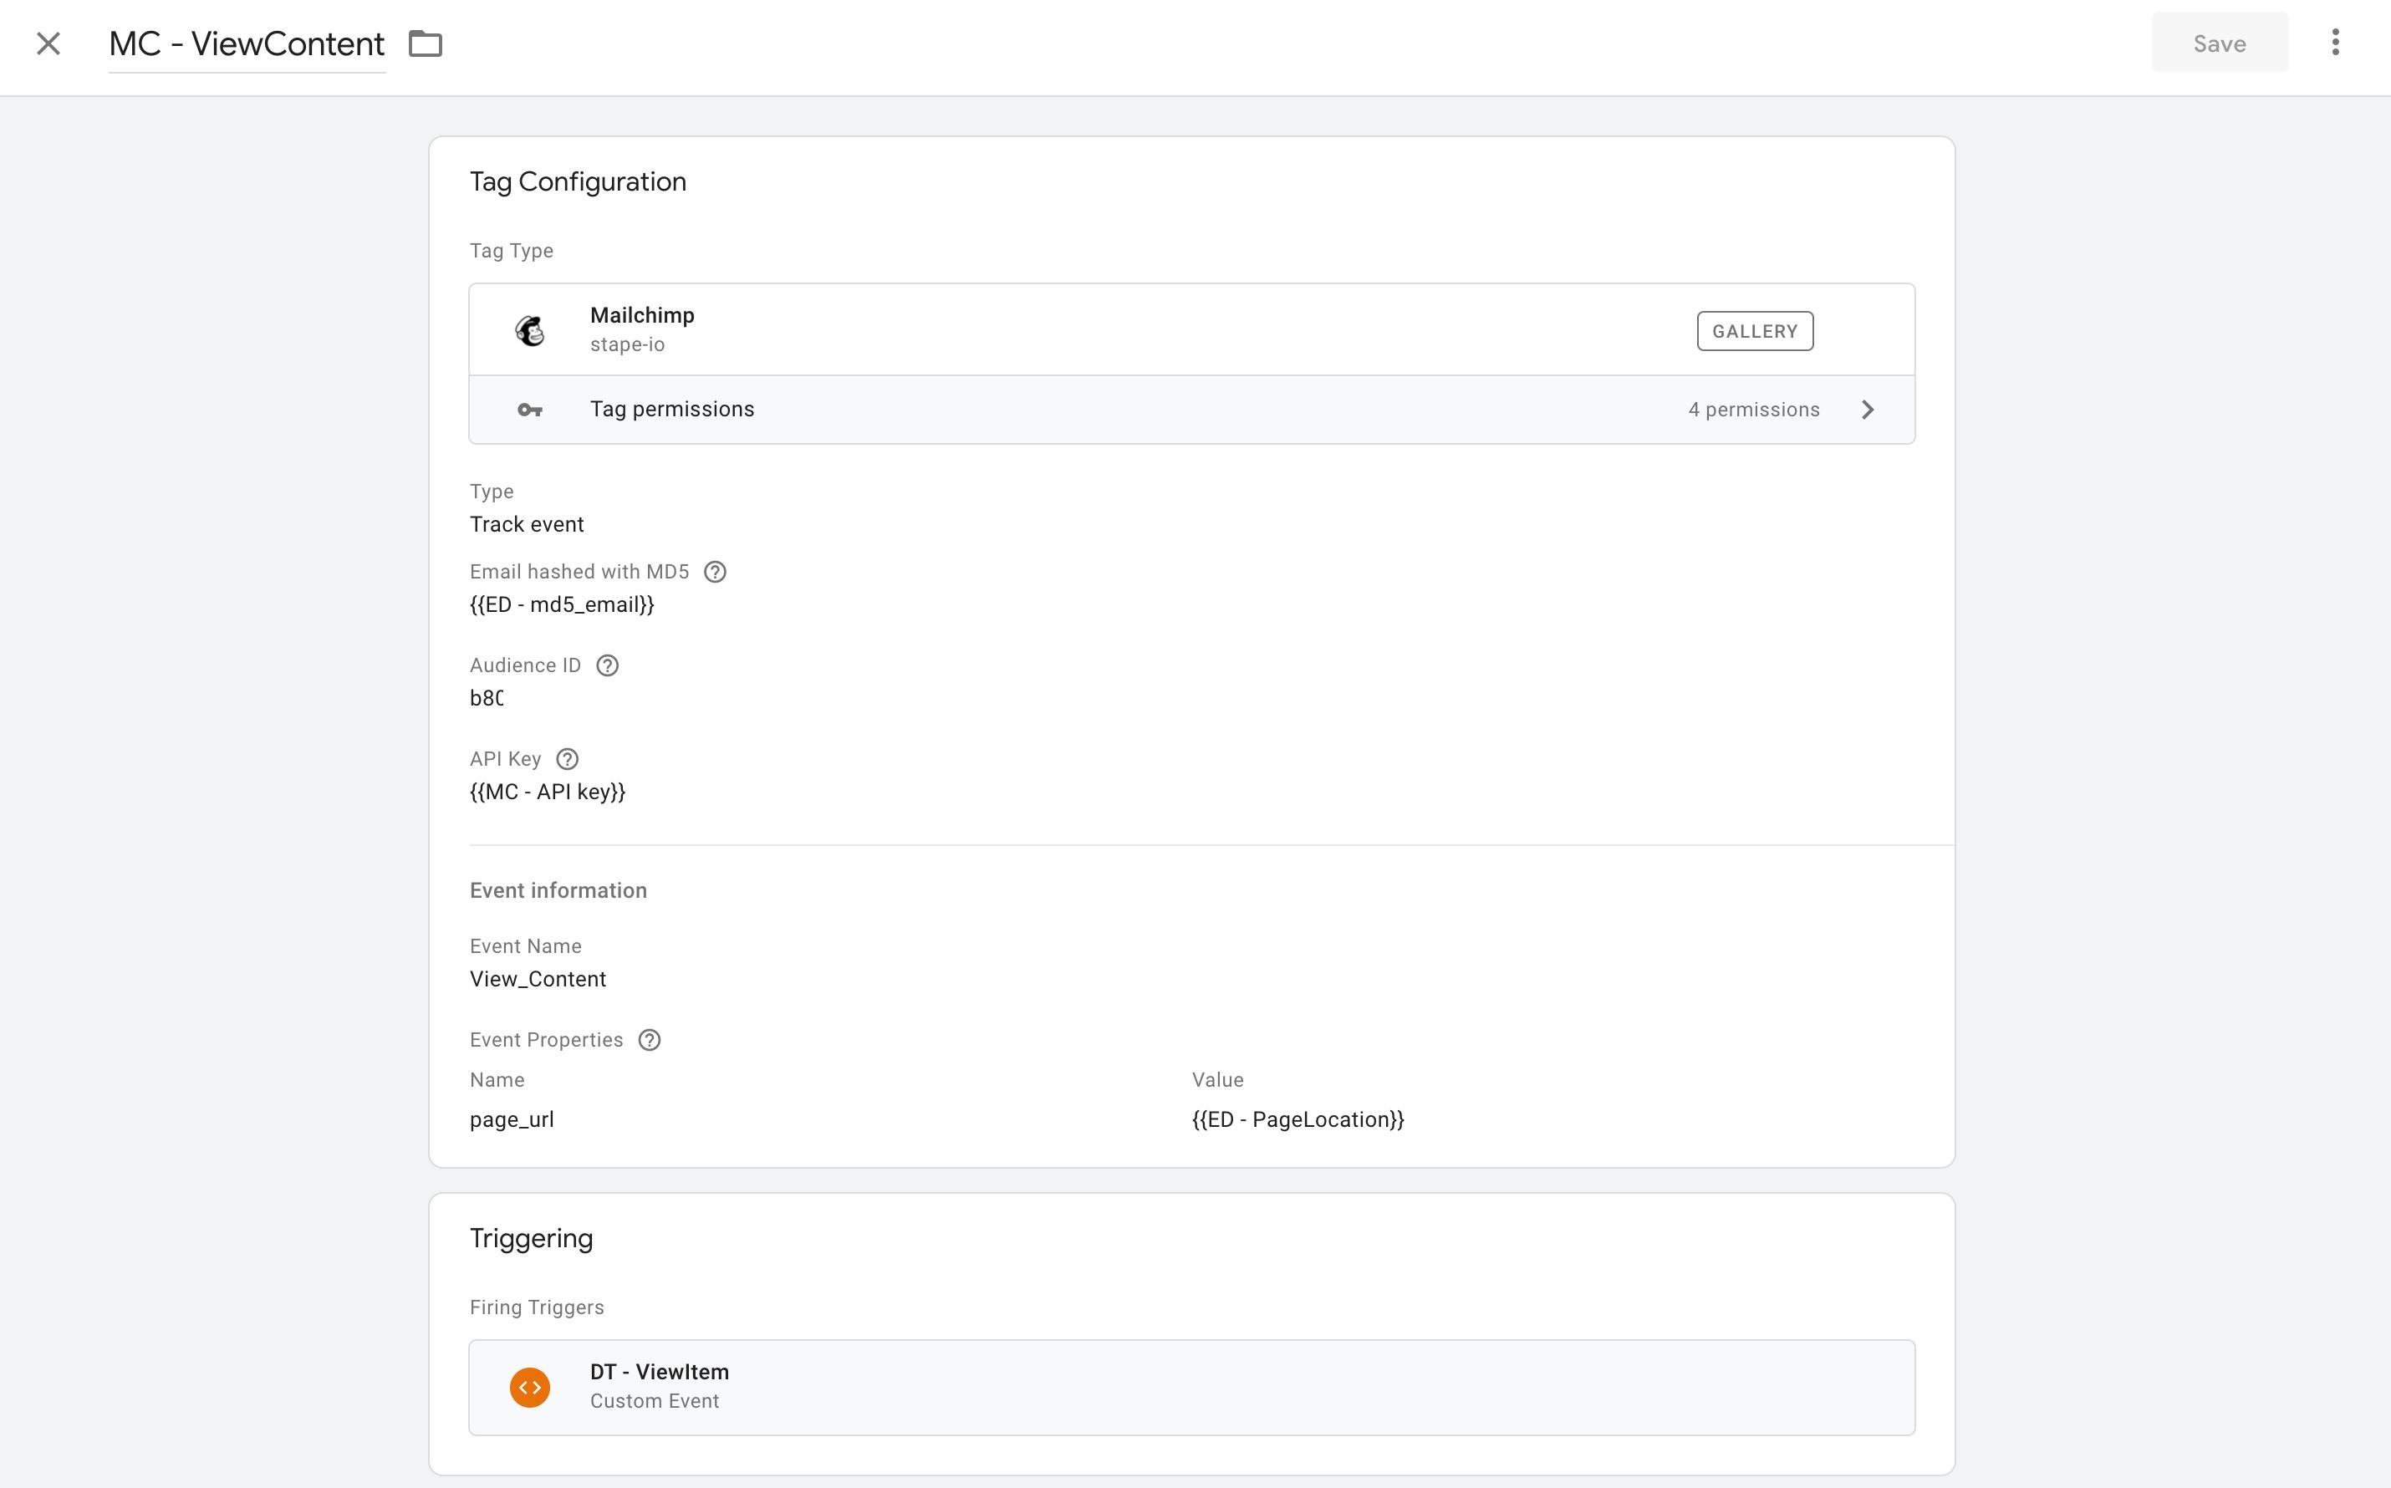Click the Audience ID value b80
Screen dimensions: 2391x1488
click(x=486, y=698)
